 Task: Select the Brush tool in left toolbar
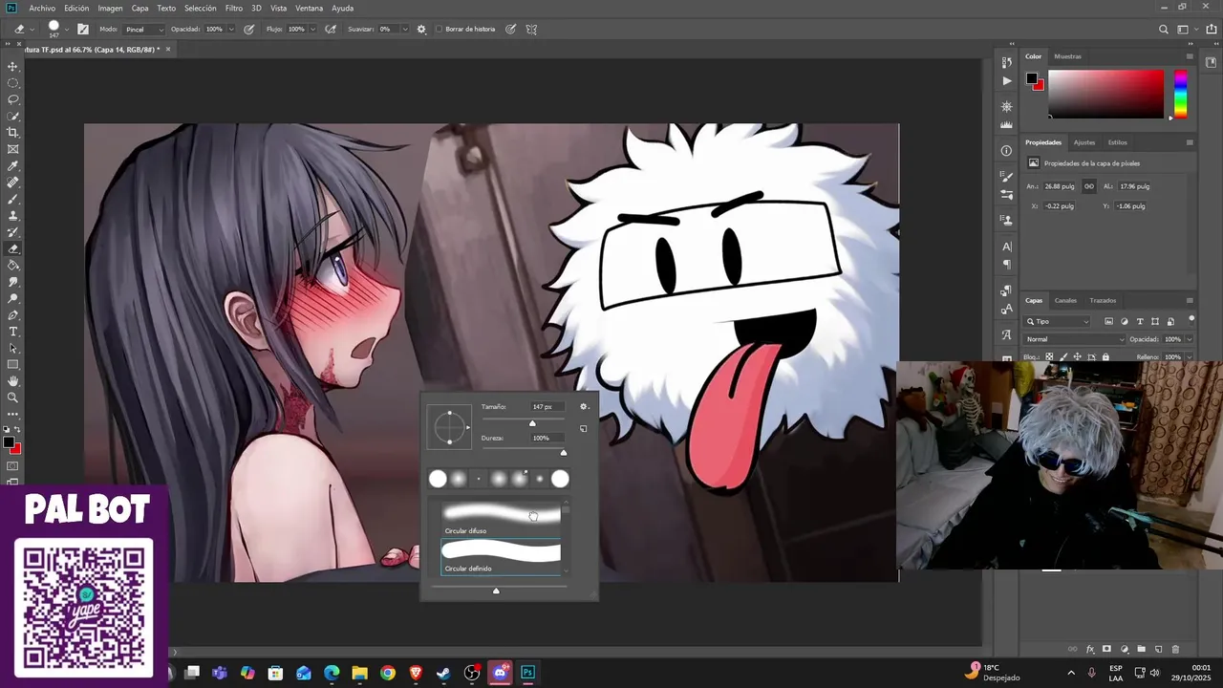(13, 199)
